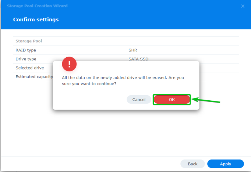Select the RAID type label

coord(26,50)
